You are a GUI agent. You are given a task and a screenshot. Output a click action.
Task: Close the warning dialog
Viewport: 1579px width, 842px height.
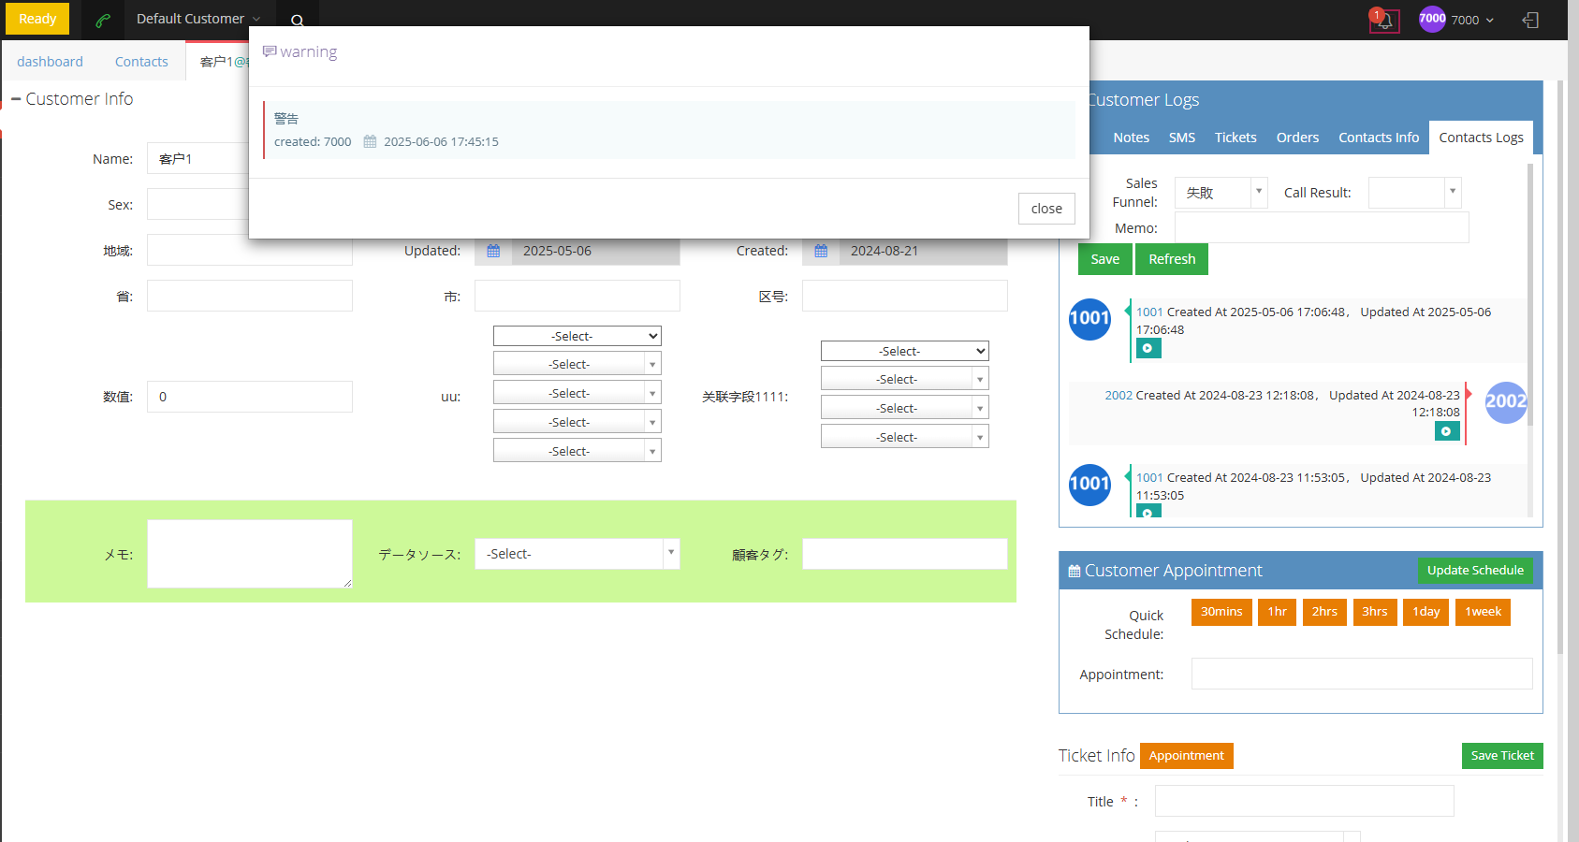pos(1046,209)
